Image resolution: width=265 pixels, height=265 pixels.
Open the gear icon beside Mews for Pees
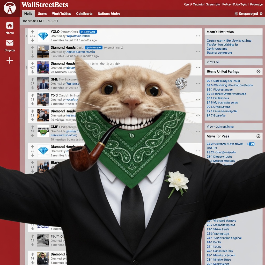(x=259, y=136)
